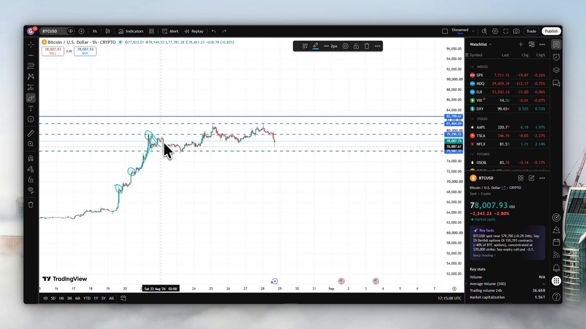
Task: Open the emoji and icons tool
Action: [x=31, y=119]
